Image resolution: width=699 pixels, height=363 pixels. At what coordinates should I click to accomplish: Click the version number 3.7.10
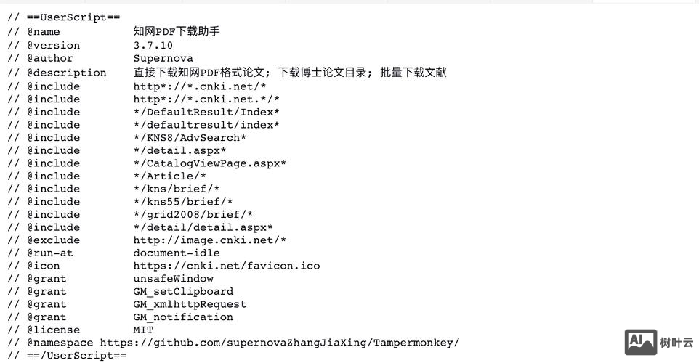click(153, 46)
